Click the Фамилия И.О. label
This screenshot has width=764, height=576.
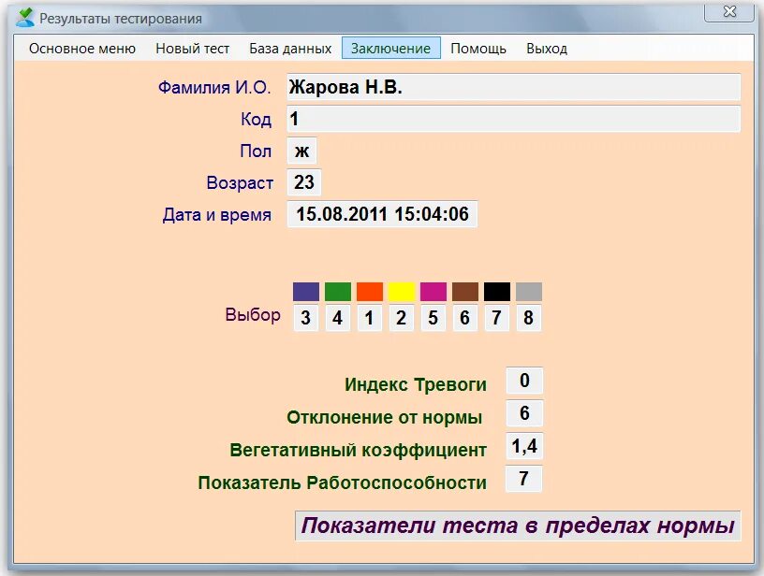(214, 88)
